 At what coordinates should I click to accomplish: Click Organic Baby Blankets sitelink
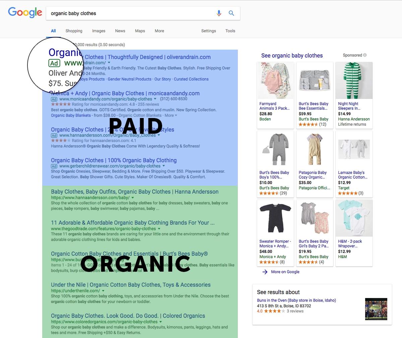[x=71, y=115]
